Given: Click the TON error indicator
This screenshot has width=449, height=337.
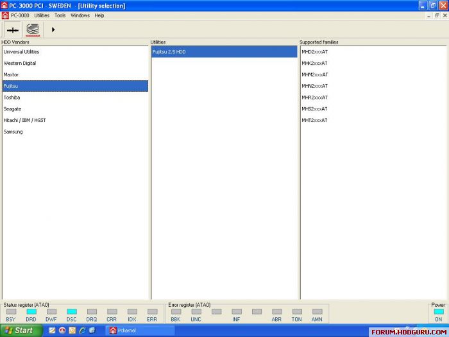Looking at the screenshot, I should (x=297, y=311).
